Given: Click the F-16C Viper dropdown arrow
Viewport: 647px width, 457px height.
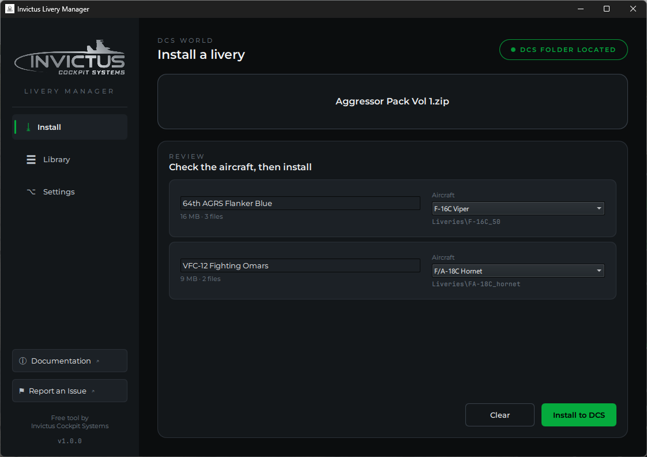Looking at the screenshot, I should tap(599, 208).
